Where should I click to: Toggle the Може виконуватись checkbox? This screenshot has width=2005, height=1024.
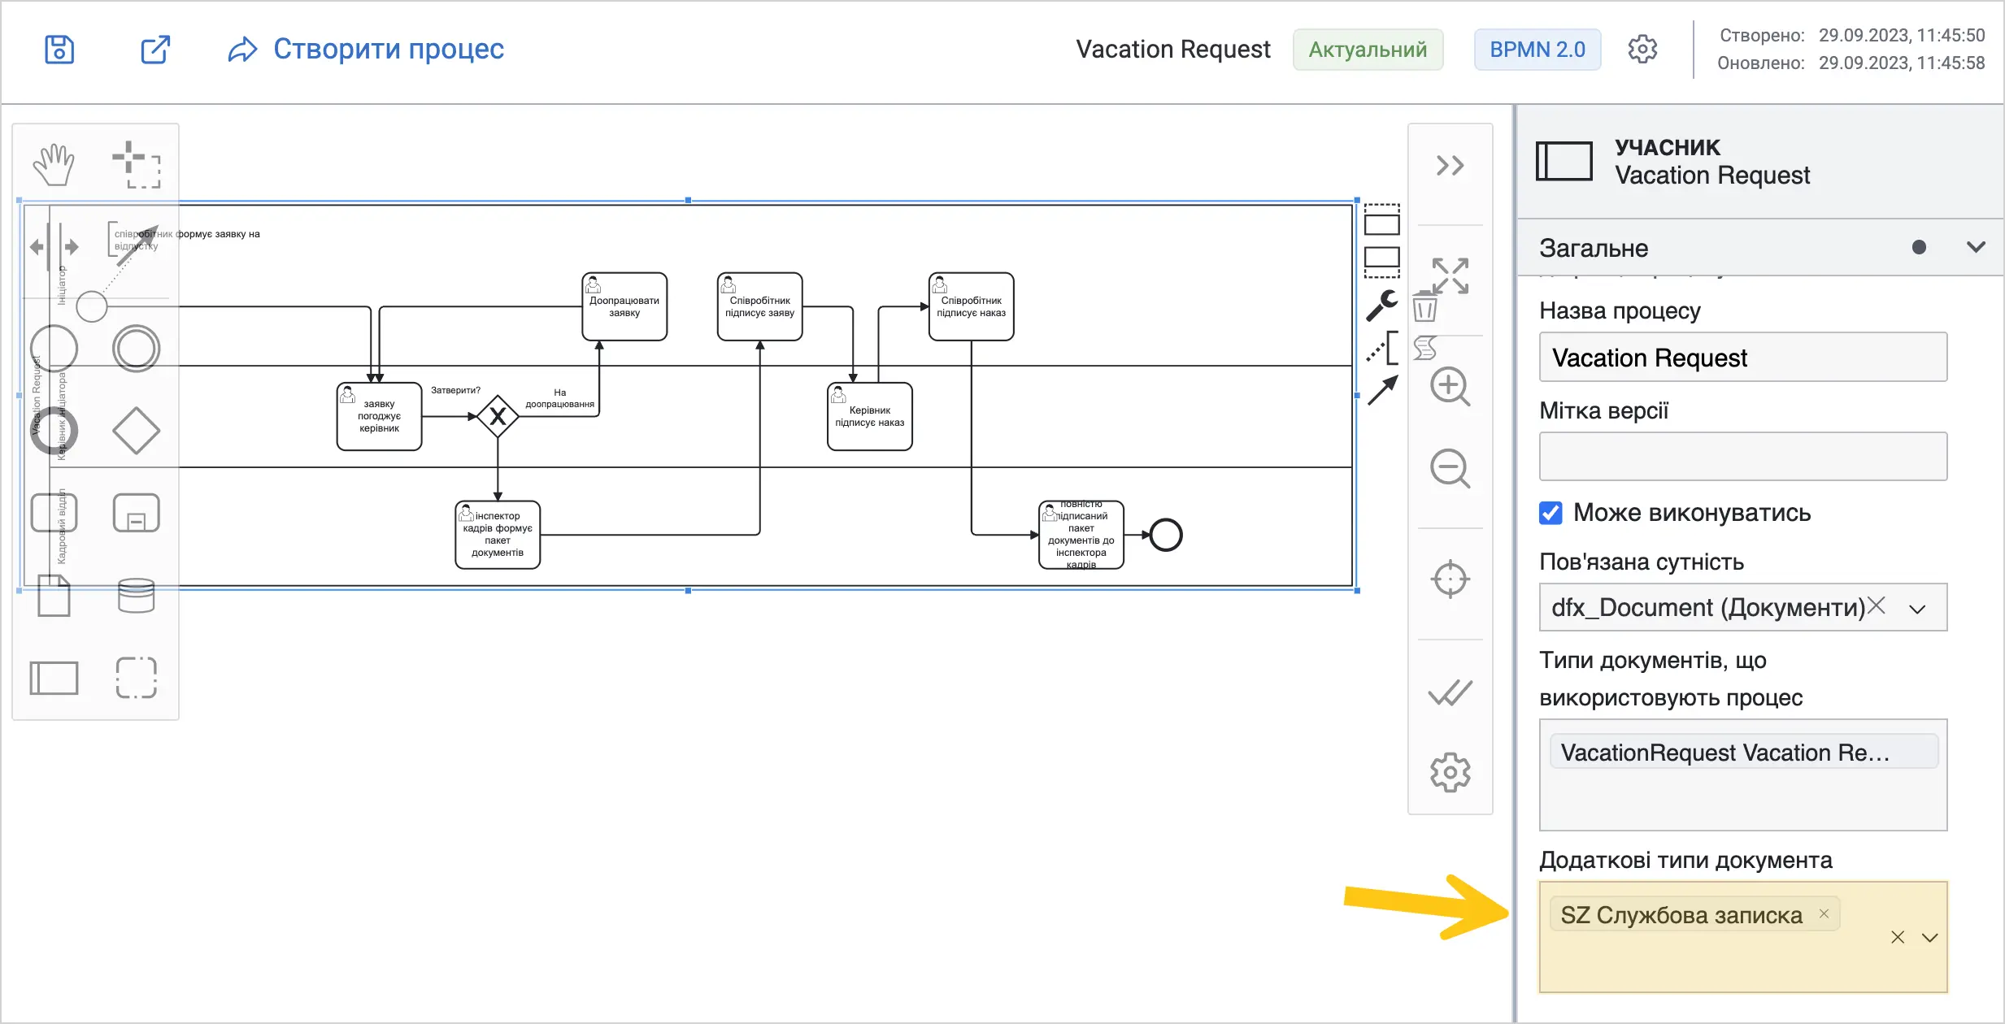click(x=1551, y=513)
